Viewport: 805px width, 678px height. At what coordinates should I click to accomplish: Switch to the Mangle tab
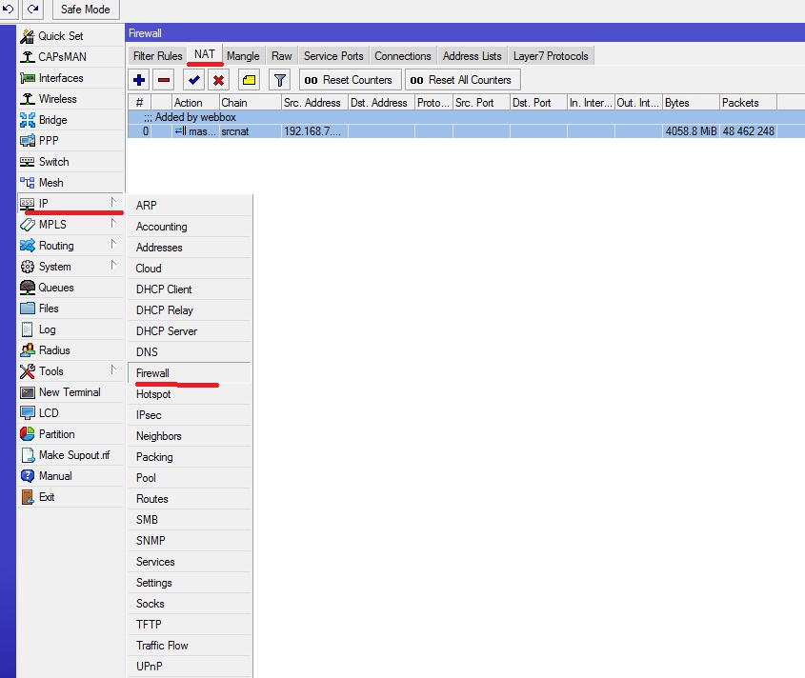coord(243,56)
